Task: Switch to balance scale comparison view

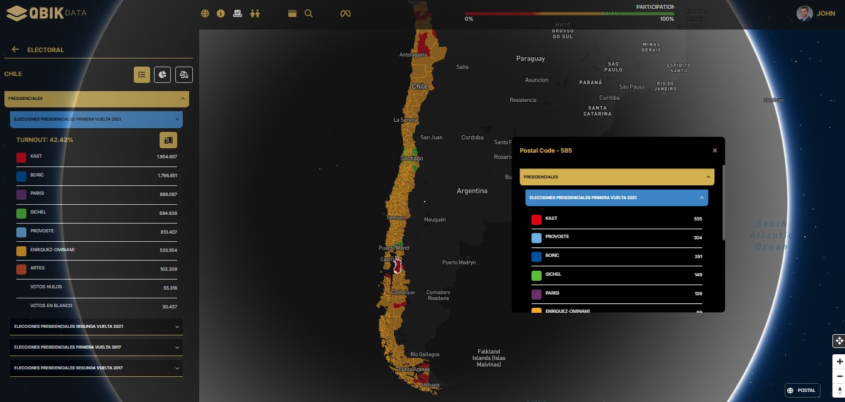Action: click(184, 75)
